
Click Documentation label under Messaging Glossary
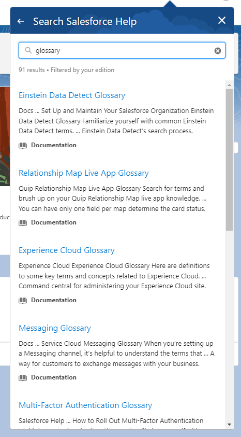(54, 377)
